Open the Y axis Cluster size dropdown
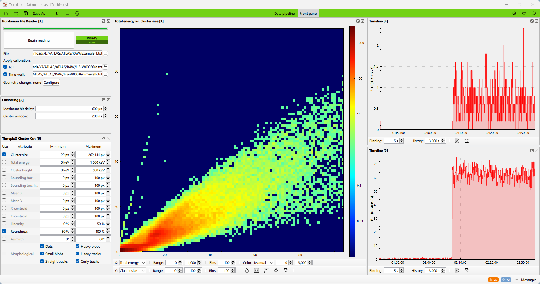This screenshot has width=540, height=284. coord(132,271)
